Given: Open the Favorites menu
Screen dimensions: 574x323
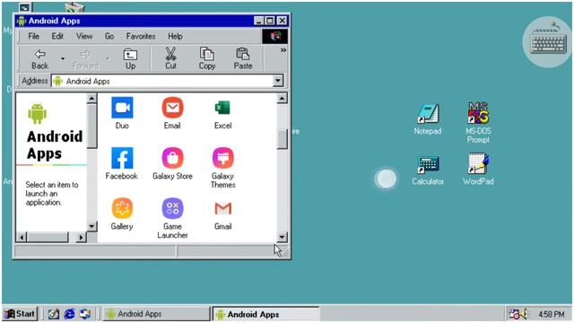Looking at the screenshot, I should (141, 36).
